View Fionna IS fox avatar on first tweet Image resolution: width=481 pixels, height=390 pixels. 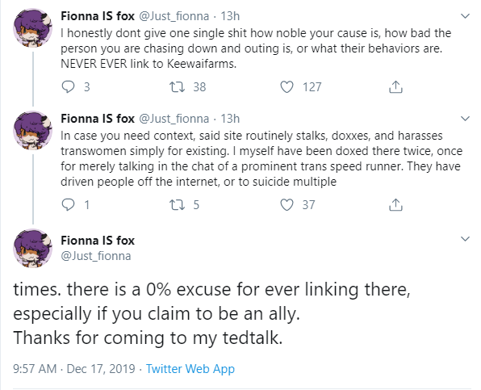click(x=32, y=28)
